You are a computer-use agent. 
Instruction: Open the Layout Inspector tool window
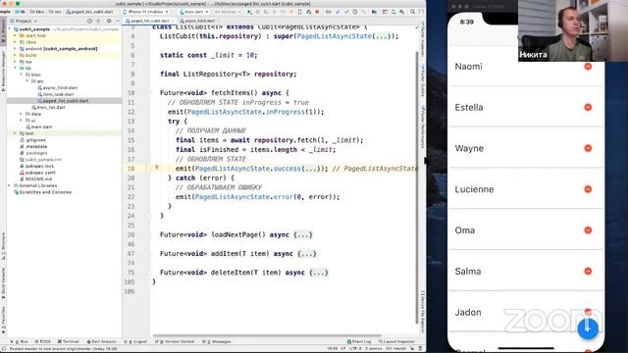click(x=395, y=341)
